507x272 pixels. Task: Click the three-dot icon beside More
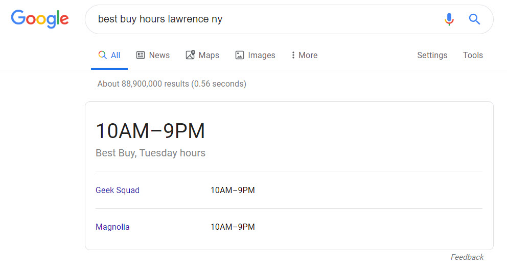click(293, 55)
